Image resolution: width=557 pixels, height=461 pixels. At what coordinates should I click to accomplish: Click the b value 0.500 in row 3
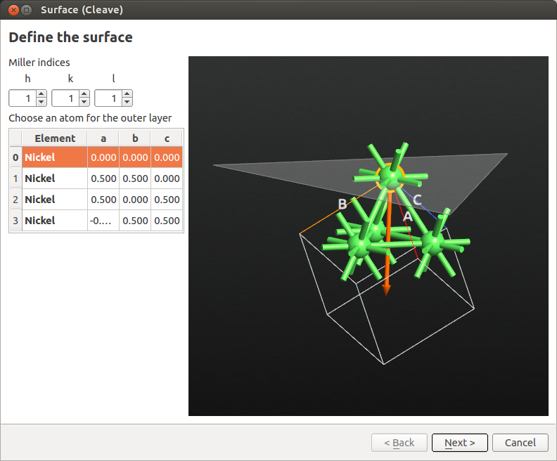135,221
